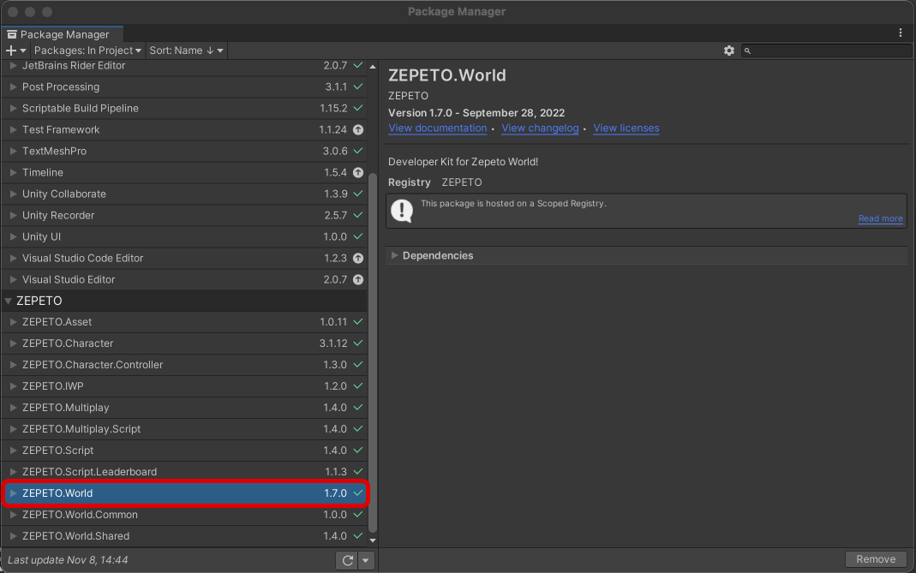Click installed checkmark for Scriptable Build Pipeline
The width and height of the screenshot is (916, 573).
coord(358,108)
